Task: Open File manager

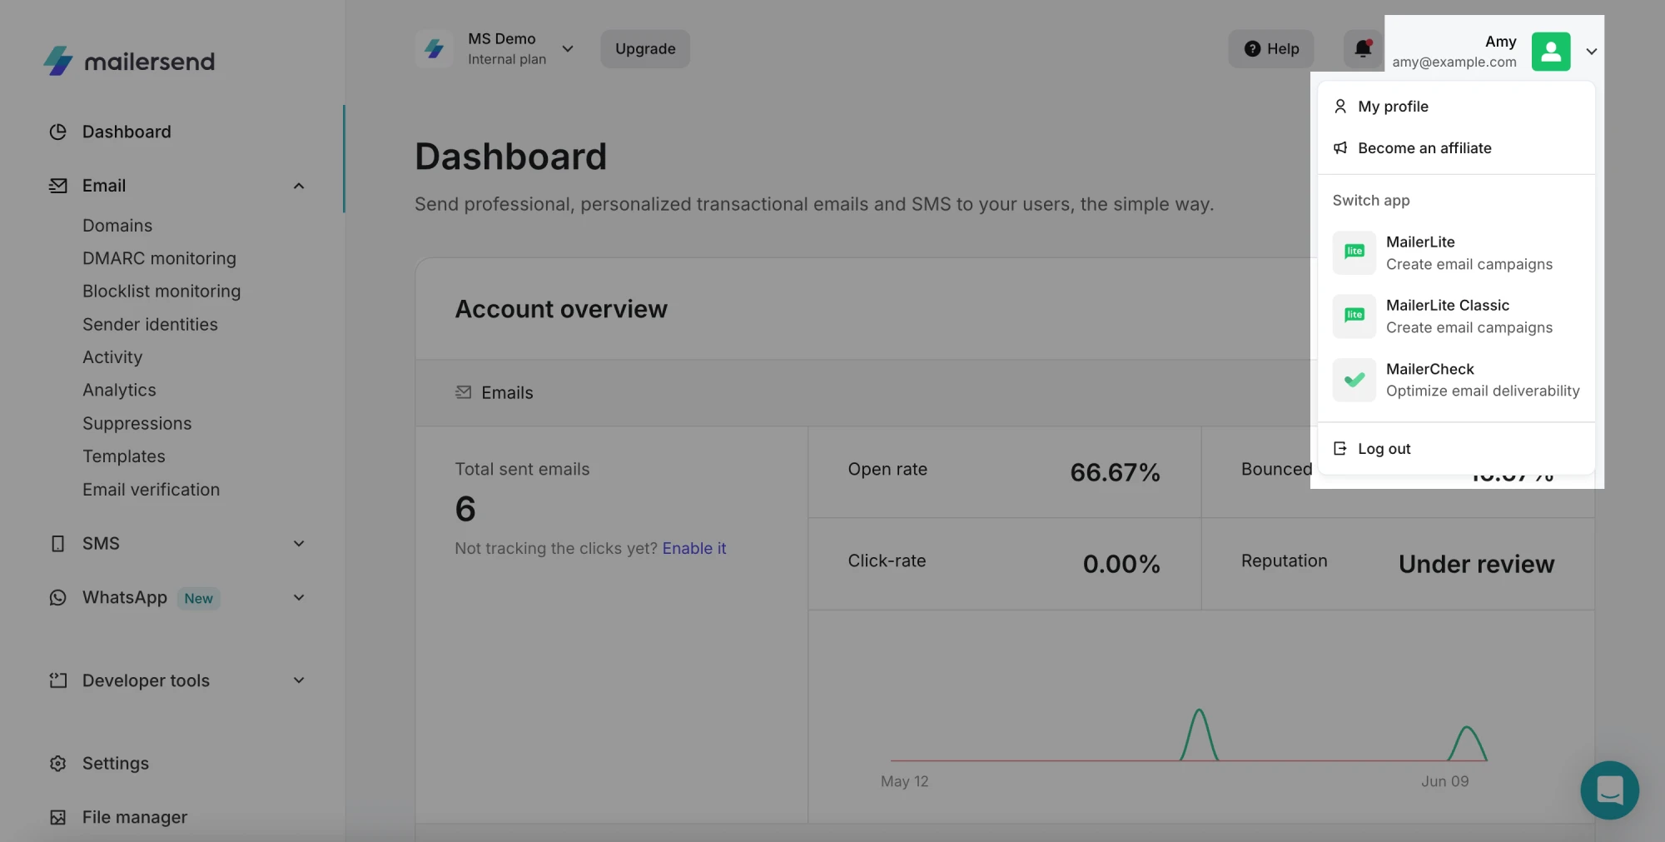Action: click(135, 818)
